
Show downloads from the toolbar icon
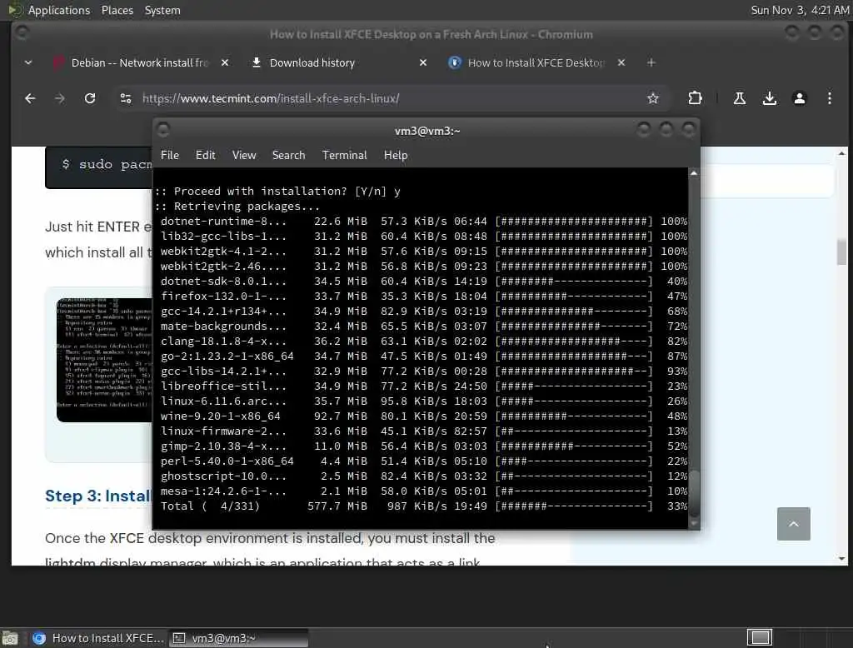(769, 98)
